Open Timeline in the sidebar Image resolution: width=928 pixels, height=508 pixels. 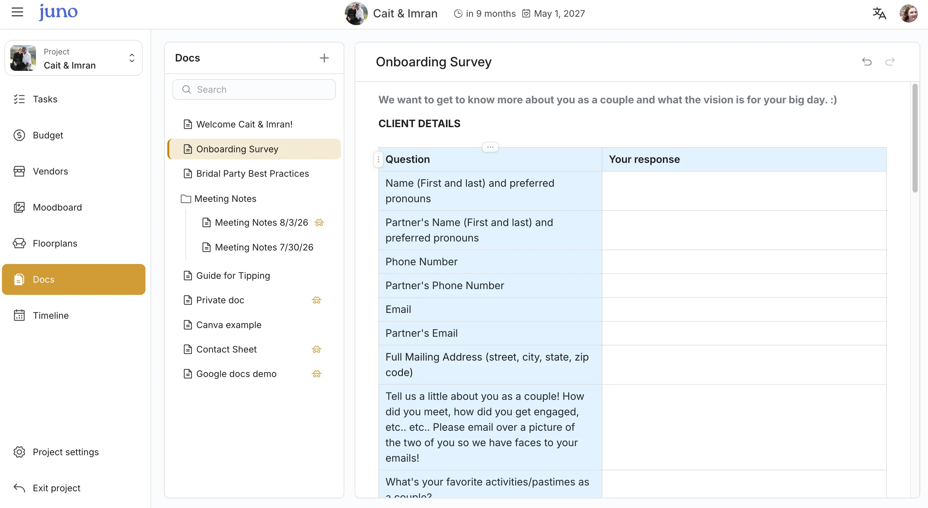(x=74, y=315)
